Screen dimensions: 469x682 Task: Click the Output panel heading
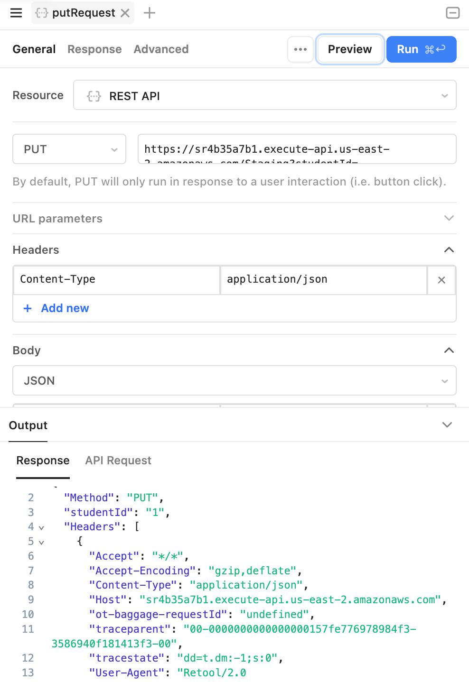[28, 425]
